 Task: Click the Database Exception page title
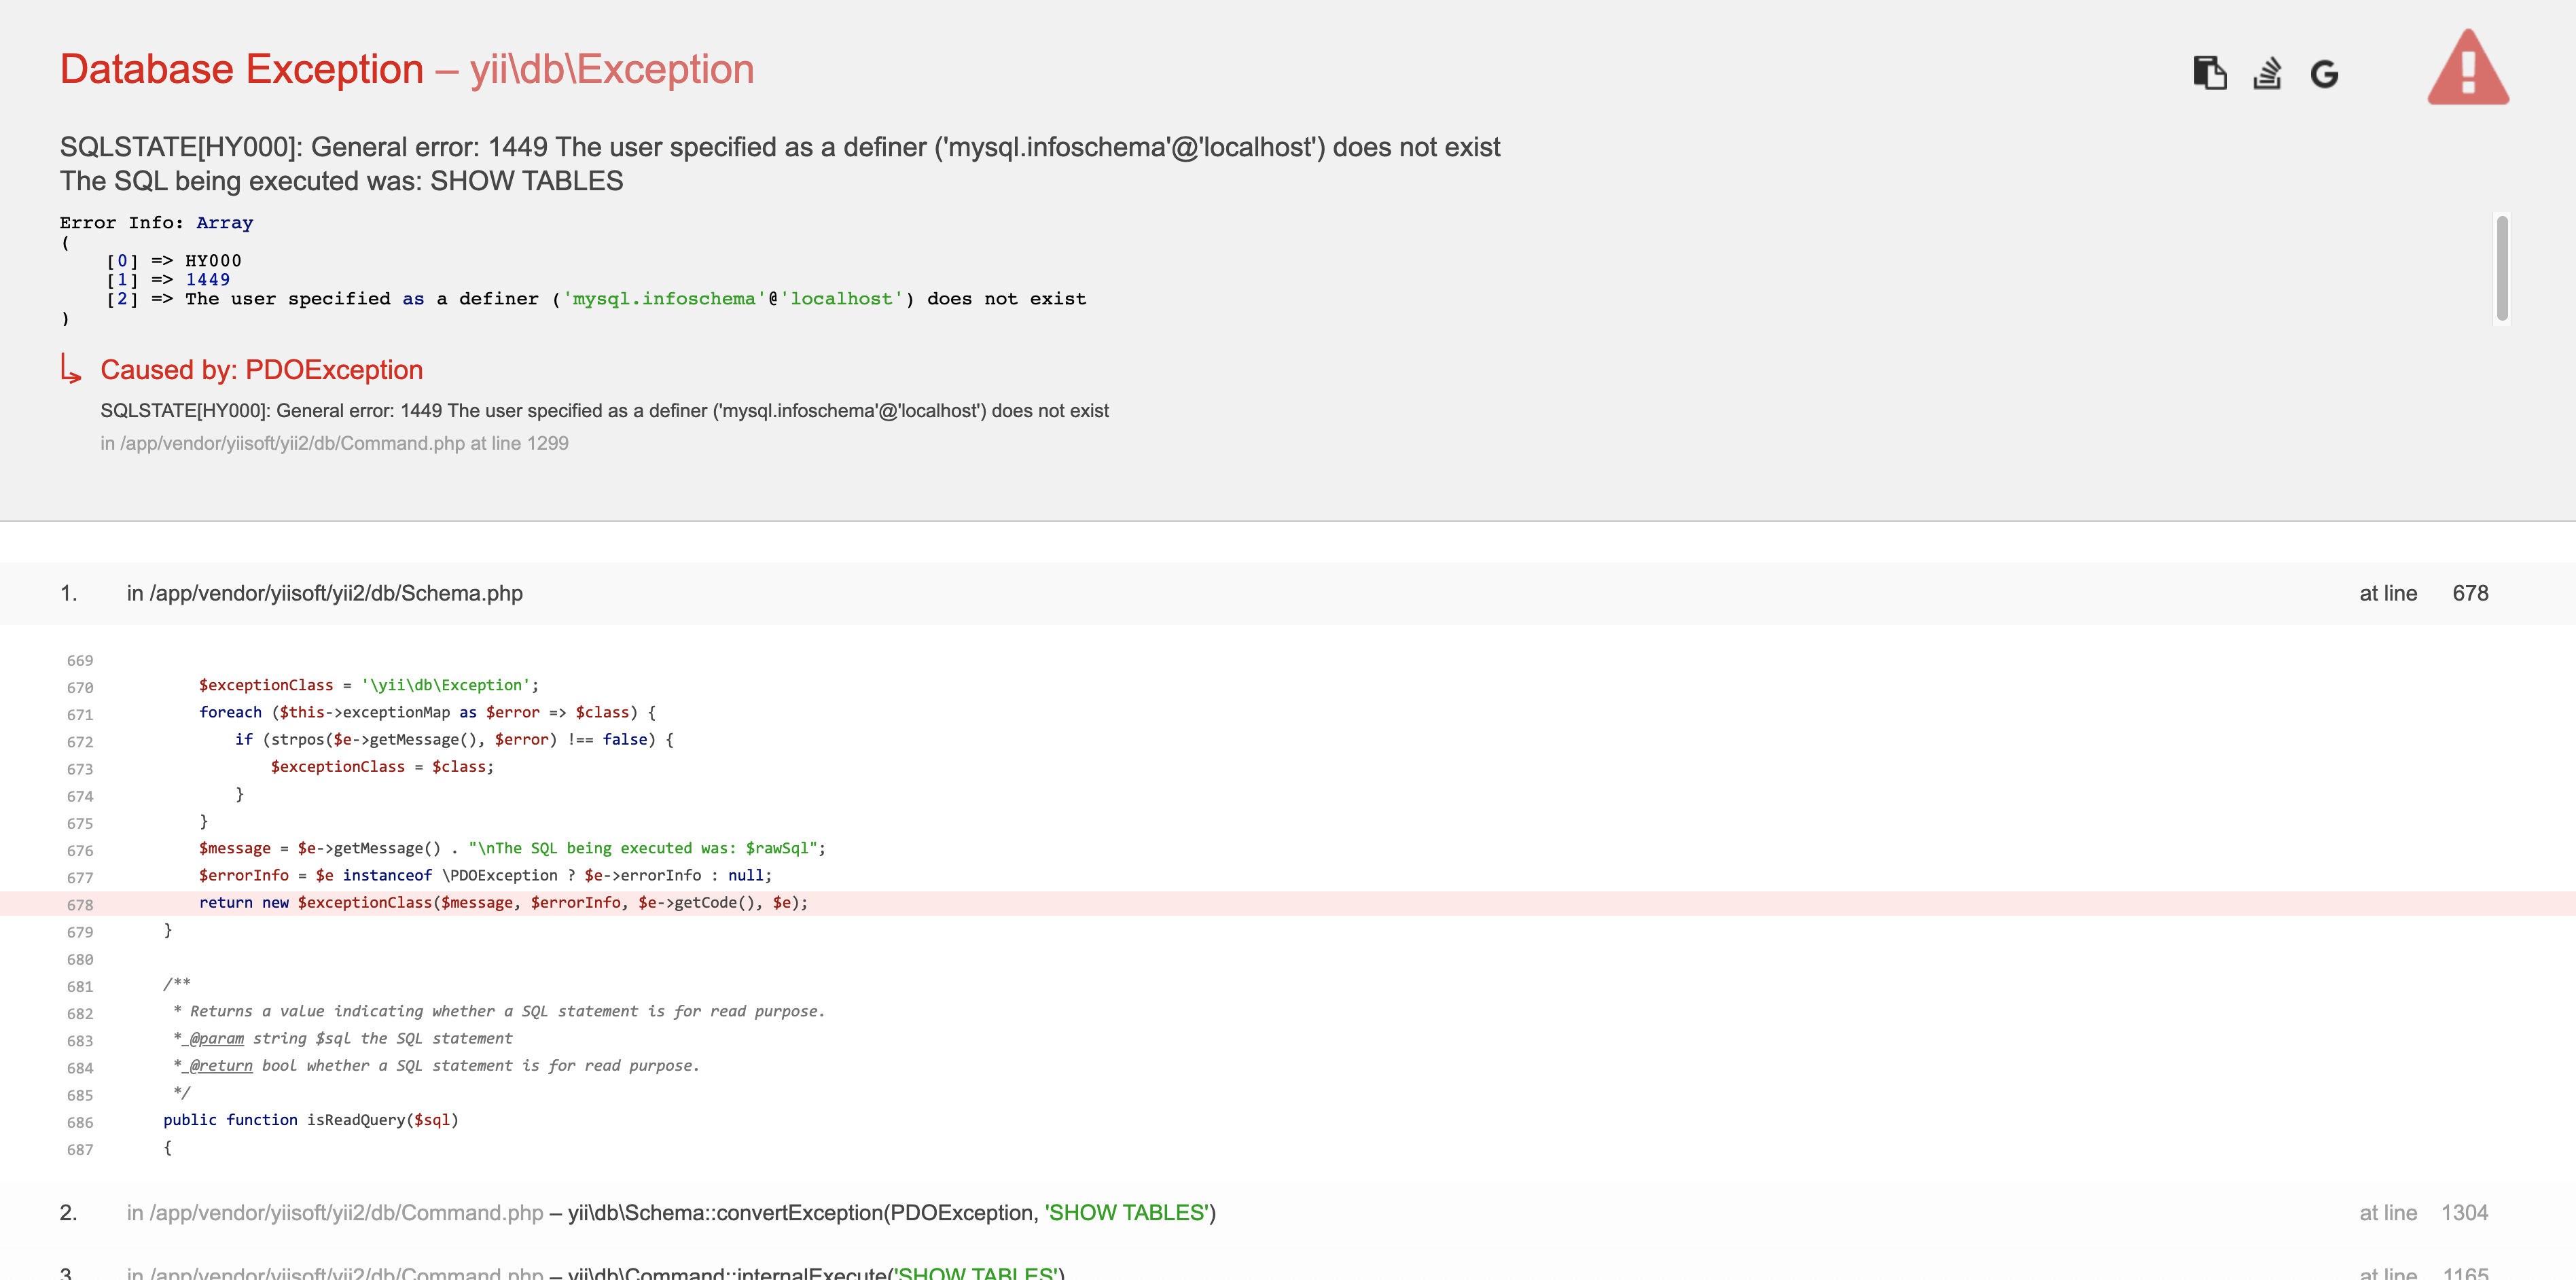click(240, 68)
